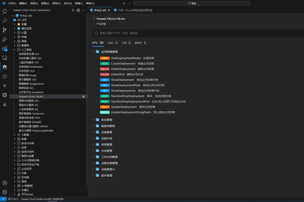Switch to the 错误码 tab
Image resolution: width=304 pixels, height=202 pixels.
tap(140, 43)
